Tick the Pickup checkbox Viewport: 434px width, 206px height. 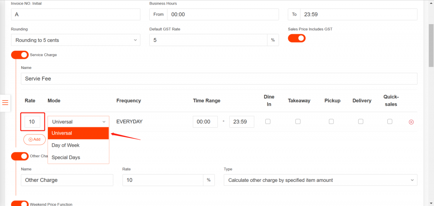coord(331,121)
